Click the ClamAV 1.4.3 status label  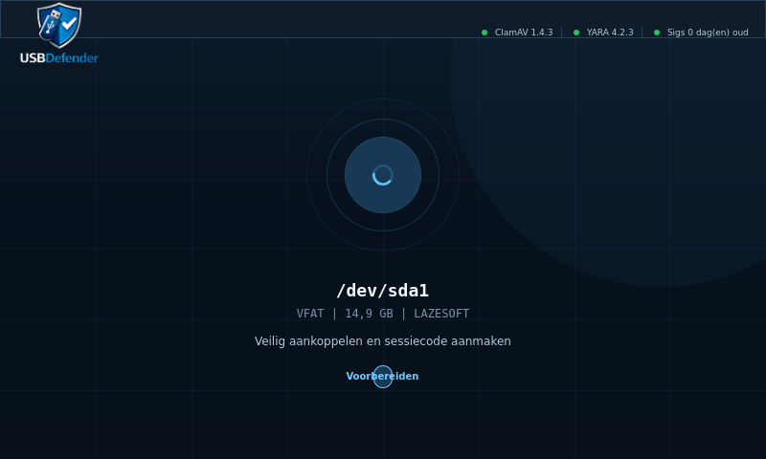click(524, 33)
